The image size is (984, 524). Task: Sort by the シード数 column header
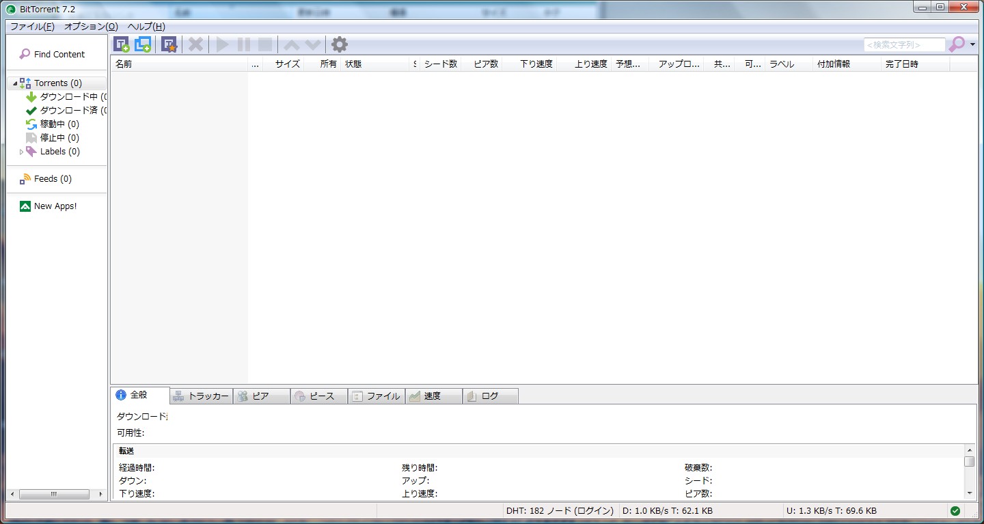click(440, 64)
